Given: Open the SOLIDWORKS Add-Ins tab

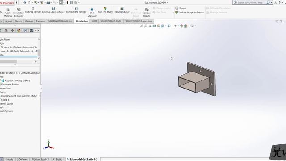Looking at the screenshot, I should point(60,21).
